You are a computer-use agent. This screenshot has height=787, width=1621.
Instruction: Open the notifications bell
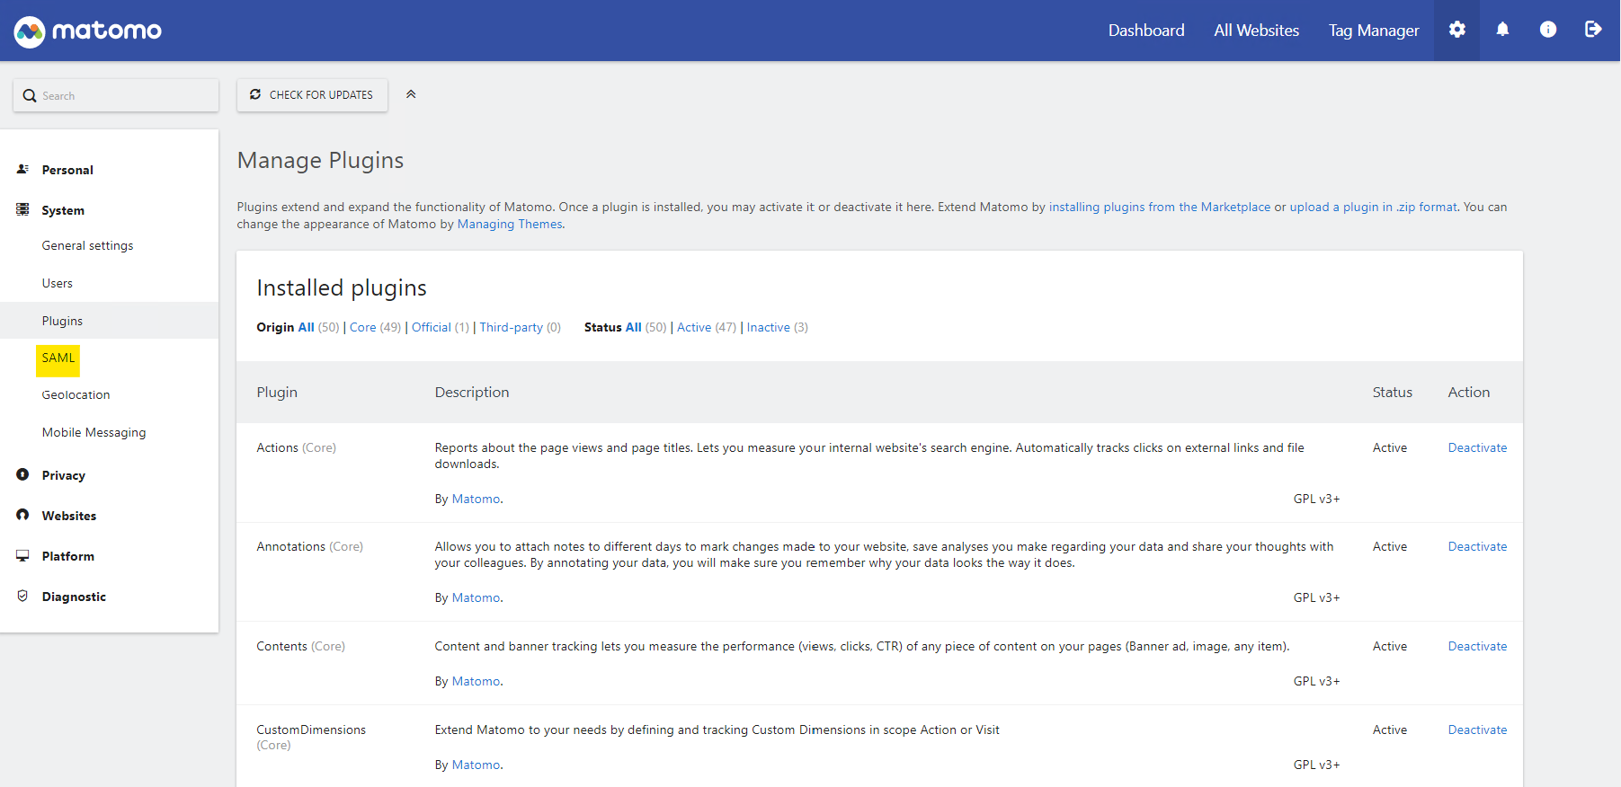click(1502, 30)
